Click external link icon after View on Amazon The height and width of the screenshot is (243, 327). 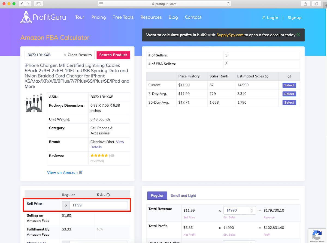tap(81, 172)
